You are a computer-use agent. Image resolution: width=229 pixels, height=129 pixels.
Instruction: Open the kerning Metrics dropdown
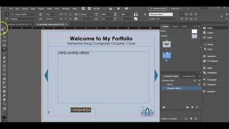click(x=91, y=14)
